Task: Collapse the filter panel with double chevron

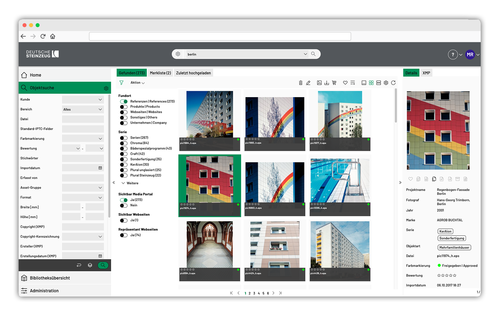Action: point(114,183)
